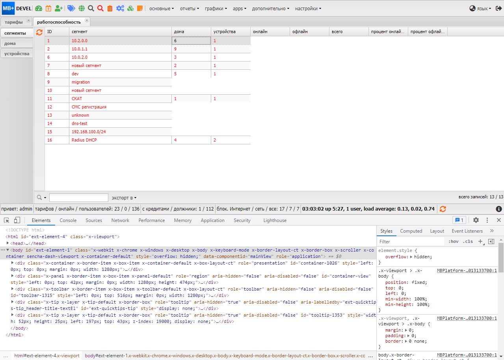Click the green add-user toolbar icon
Viewport: 504px width, 360px height.
pos(58,8)
